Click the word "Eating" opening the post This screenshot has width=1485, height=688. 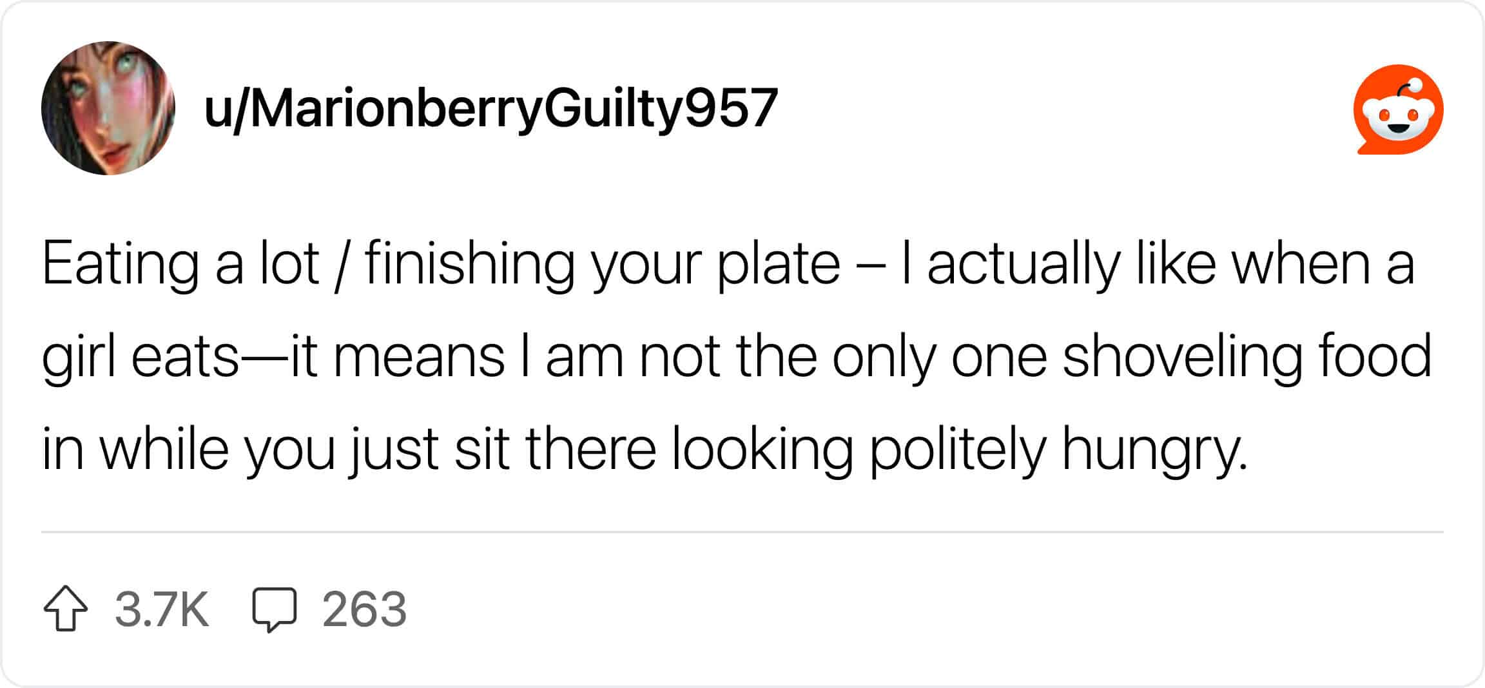(x=120, y=263)
